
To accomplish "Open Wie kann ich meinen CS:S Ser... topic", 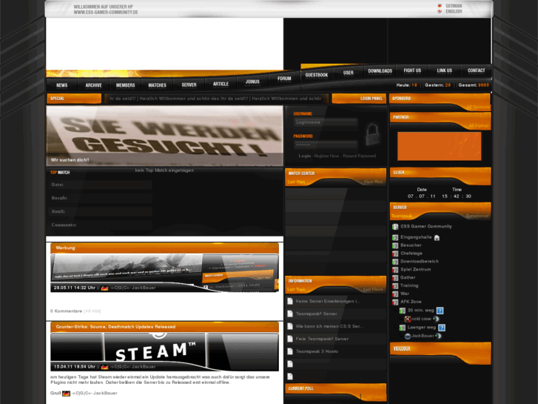I will point(329,326).
